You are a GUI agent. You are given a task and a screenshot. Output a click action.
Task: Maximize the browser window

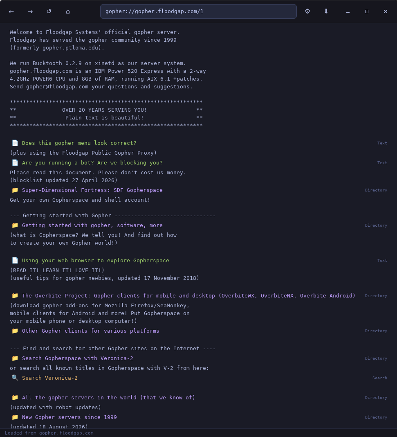click(367, 11)
